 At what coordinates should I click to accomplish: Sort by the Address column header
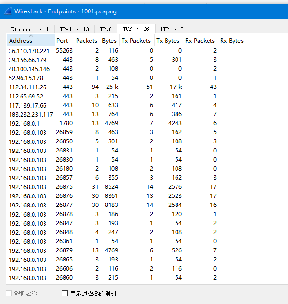[x=31, y=40]
